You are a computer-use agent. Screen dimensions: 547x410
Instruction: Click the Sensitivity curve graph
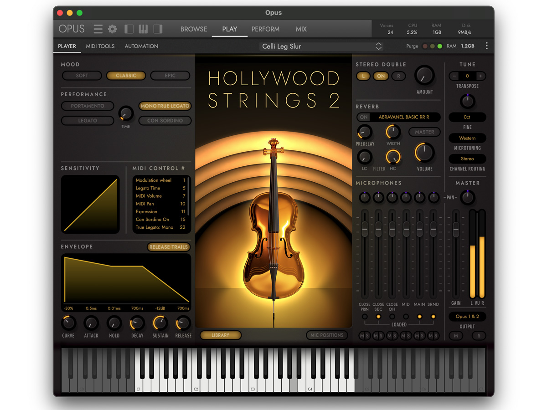click(x=90, y=205)
